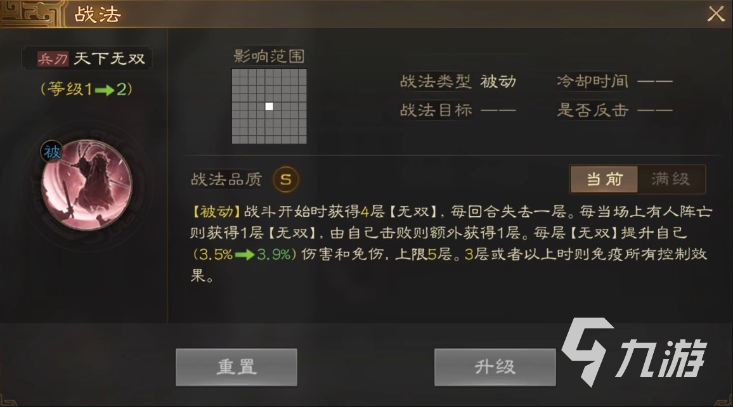Click the green arrow in level 1→2
Viewport: 733px width, 407px height.
coord(105,90)
